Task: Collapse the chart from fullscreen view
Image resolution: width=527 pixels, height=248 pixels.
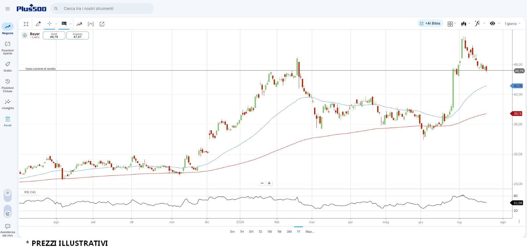Action: pos(26,24)
